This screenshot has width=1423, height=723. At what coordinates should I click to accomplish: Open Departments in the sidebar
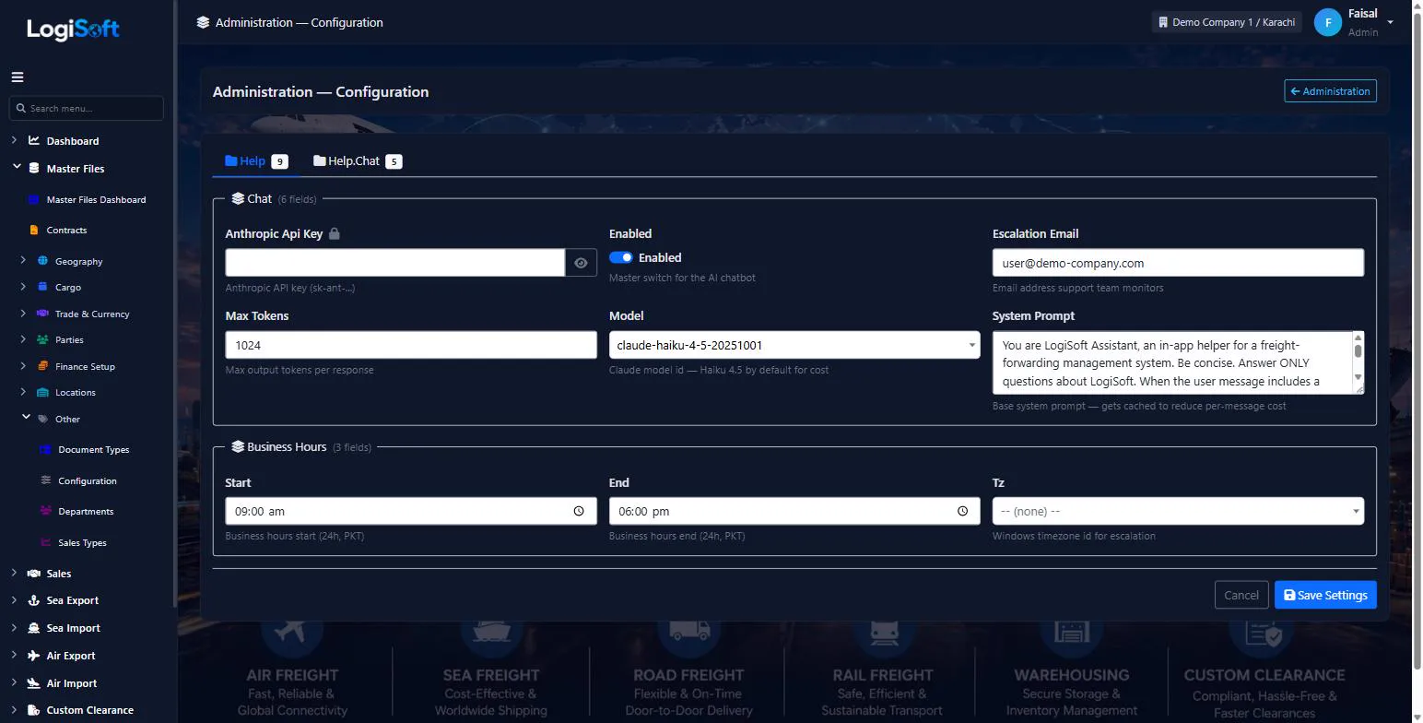pyautogui.click(x=86, y=511)
